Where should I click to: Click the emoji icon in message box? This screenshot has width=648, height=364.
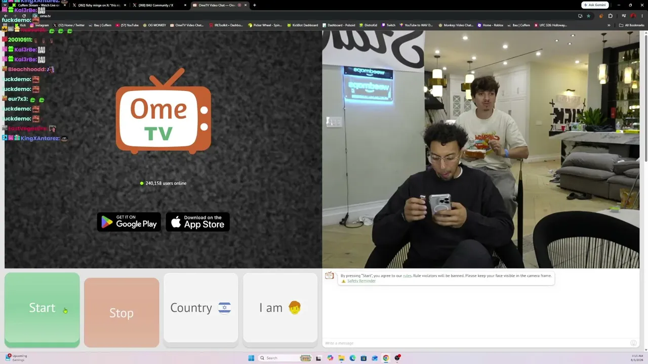[633, 343]
